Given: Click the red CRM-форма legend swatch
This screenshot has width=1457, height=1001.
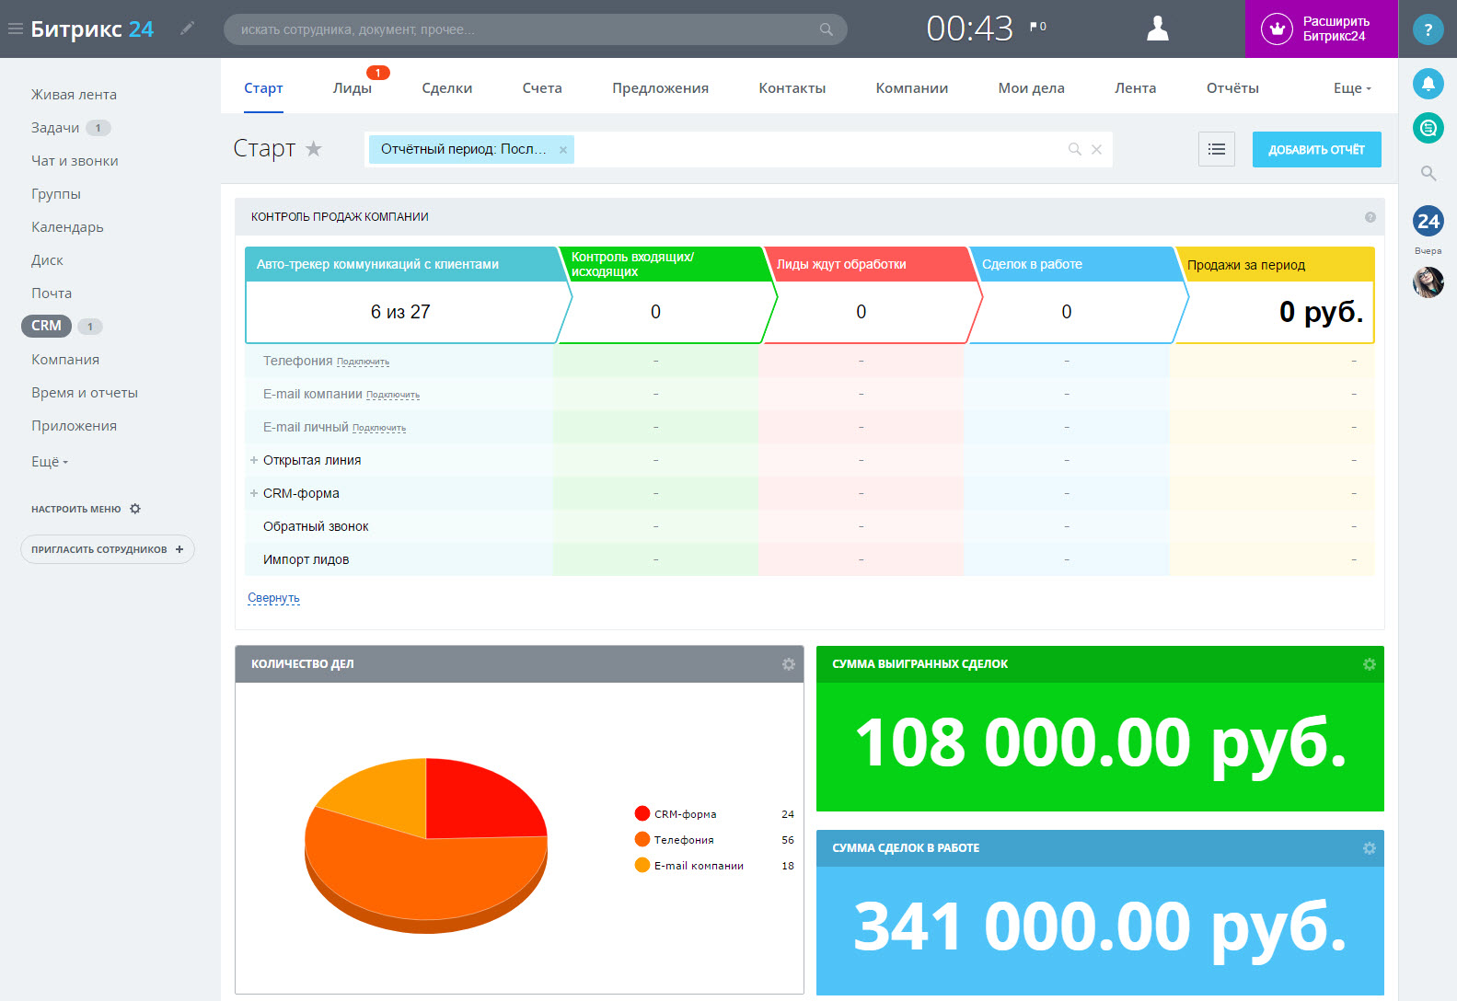Looking at the screenshot, I should [642, 813].
